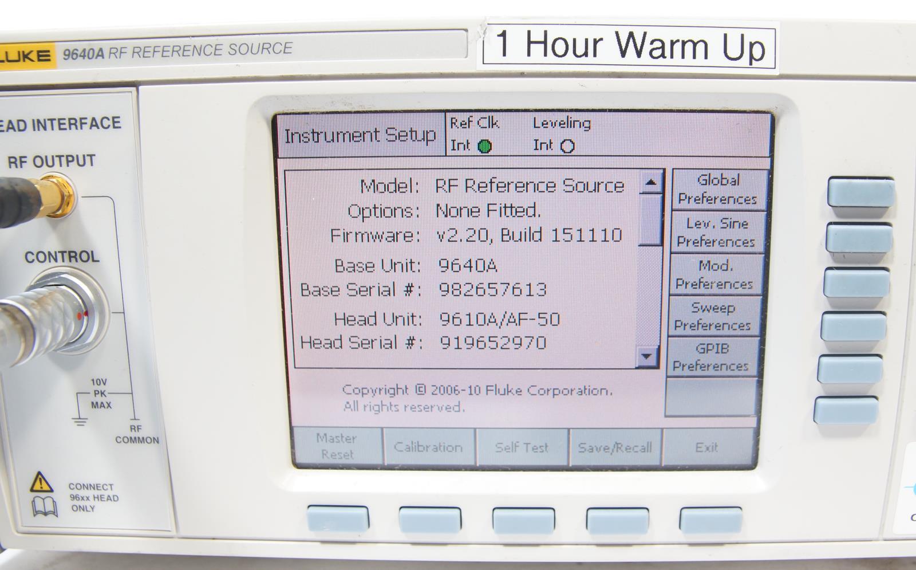The image size is (916, 570).
Task: Push physical key below Master Reset
Action: [x=338, y=518]
